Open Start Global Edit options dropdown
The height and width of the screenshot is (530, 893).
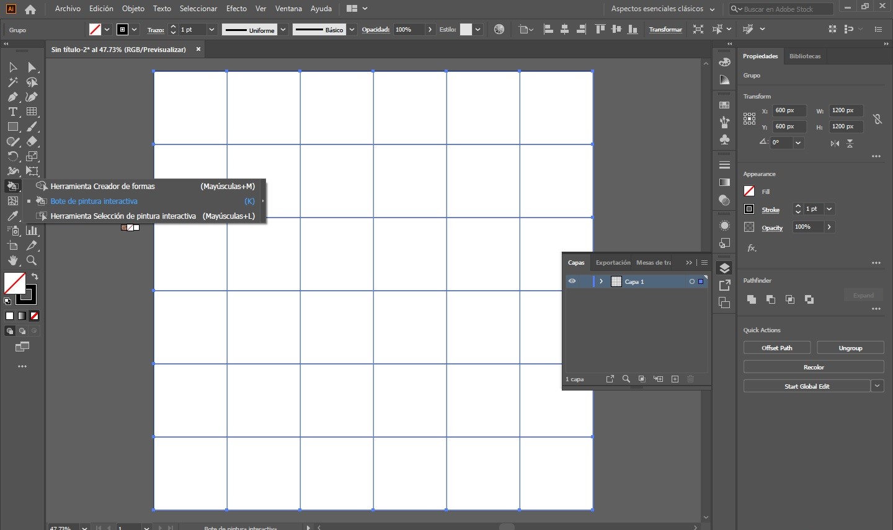pyautogui.click(x=877, y=386)
